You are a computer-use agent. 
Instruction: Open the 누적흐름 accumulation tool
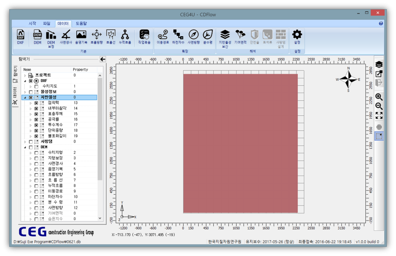125,37
